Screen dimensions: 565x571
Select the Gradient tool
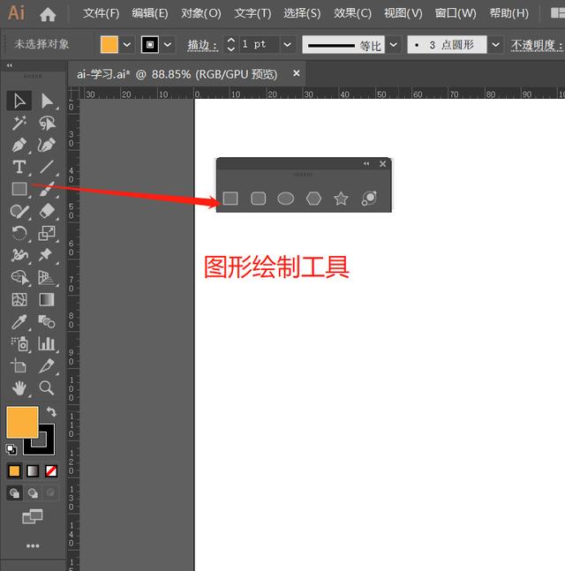pos(47,300)
